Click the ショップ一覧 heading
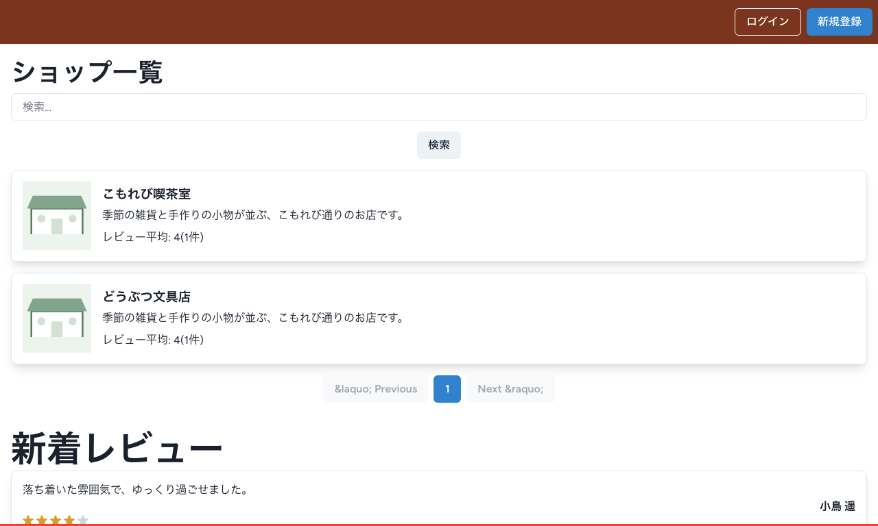The width and height of the screenshot is (878, 526). [x=87, y=72]
